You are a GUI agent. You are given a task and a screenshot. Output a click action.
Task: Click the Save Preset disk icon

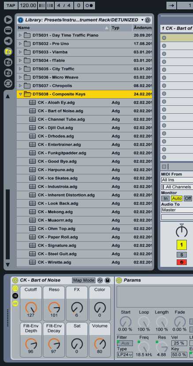[x=107, y=280]
